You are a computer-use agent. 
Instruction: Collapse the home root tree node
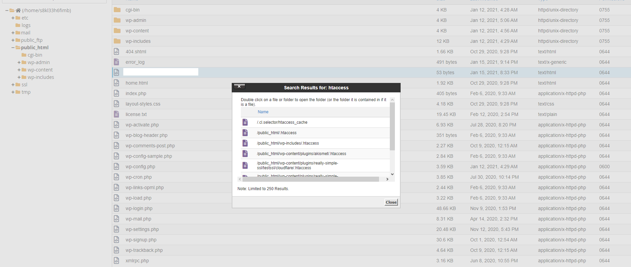point(7,10)
